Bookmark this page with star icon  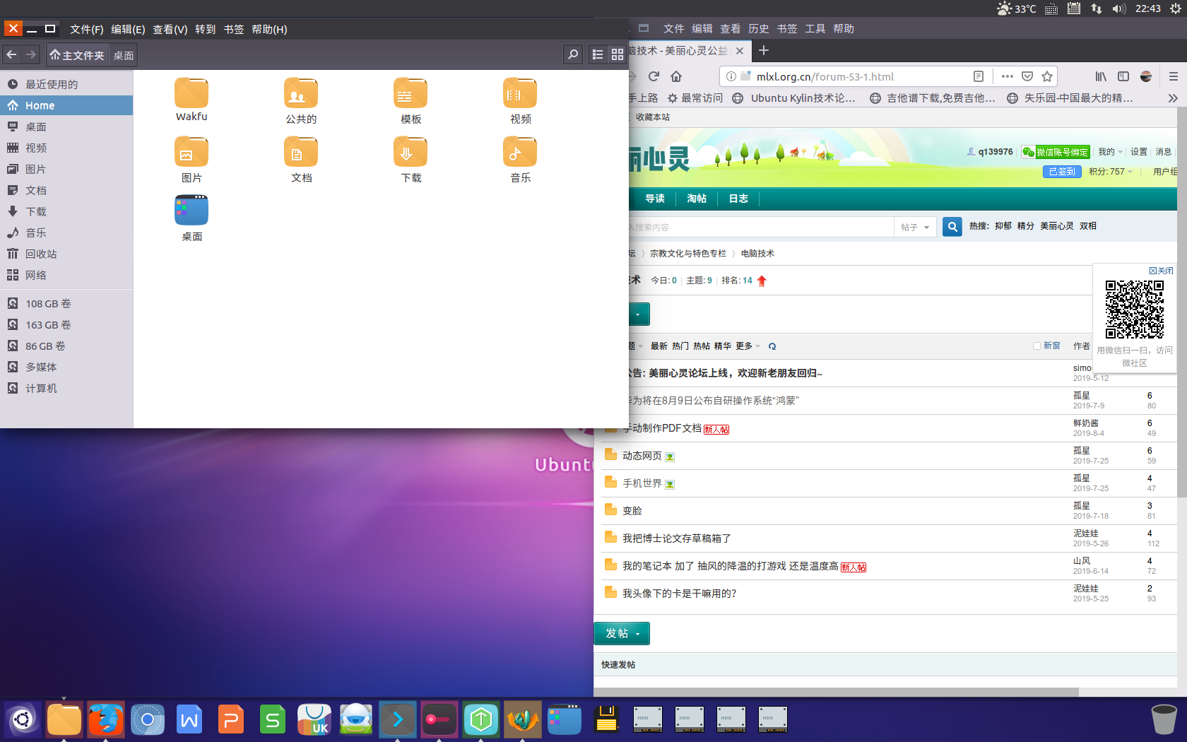tap(1047, 76)
